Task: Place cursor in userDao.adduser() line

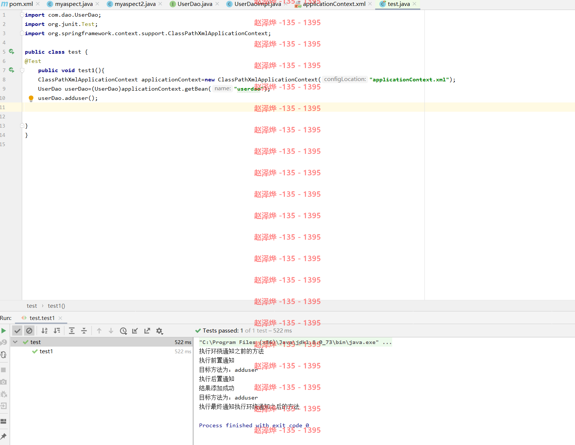Action: coord(68,98)
